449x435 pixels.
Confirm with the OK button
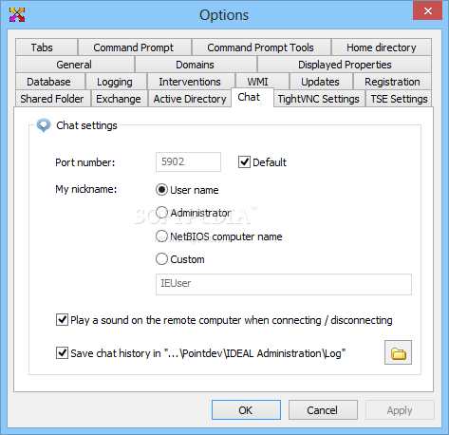pos(246,409)
